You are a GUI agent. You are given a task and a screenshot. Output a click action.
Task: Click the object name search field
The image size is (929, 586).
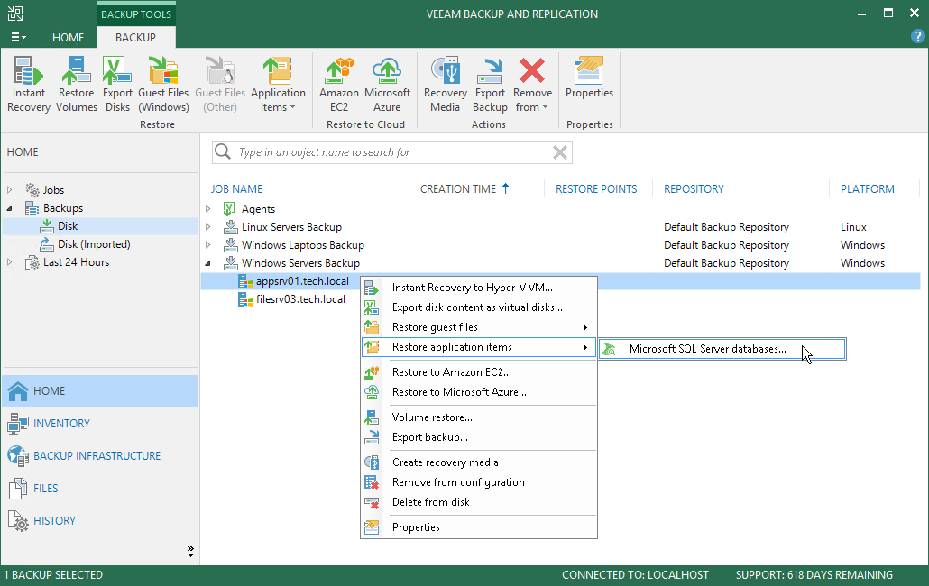(392, 152)
